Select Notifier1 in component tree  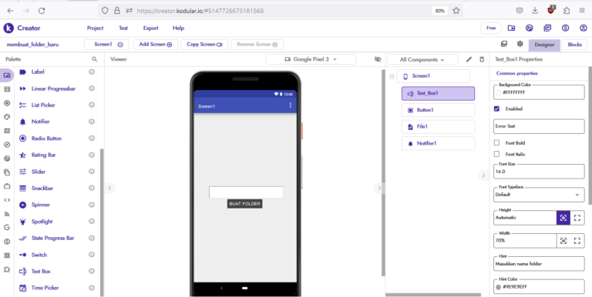click(x=438, y=144)
